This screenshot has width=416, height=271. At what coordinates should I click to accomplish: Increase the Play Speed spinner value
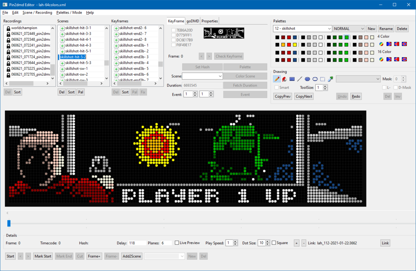pyautogui.click(x=235, y=241)
